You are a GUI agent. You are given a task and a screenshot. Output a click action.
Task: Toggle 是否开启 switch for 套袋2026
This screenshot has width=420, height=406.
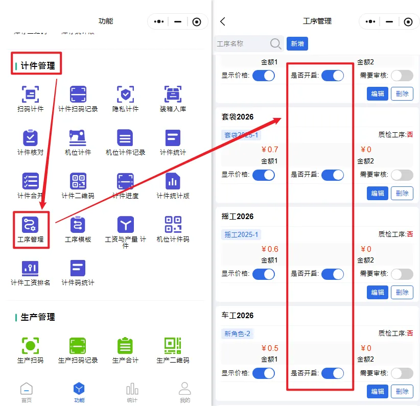point(333,175)
